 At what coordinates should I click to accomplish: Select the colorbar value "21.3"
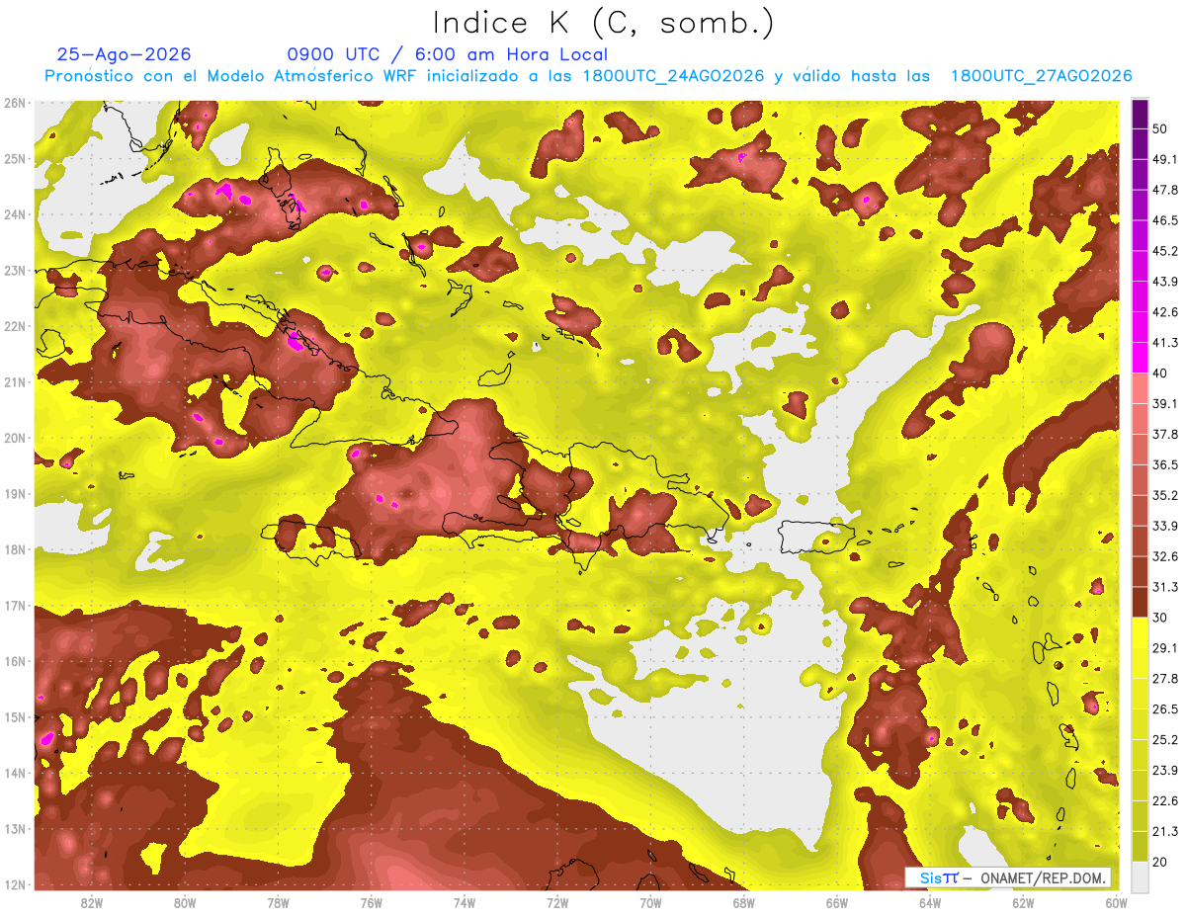1164,831
